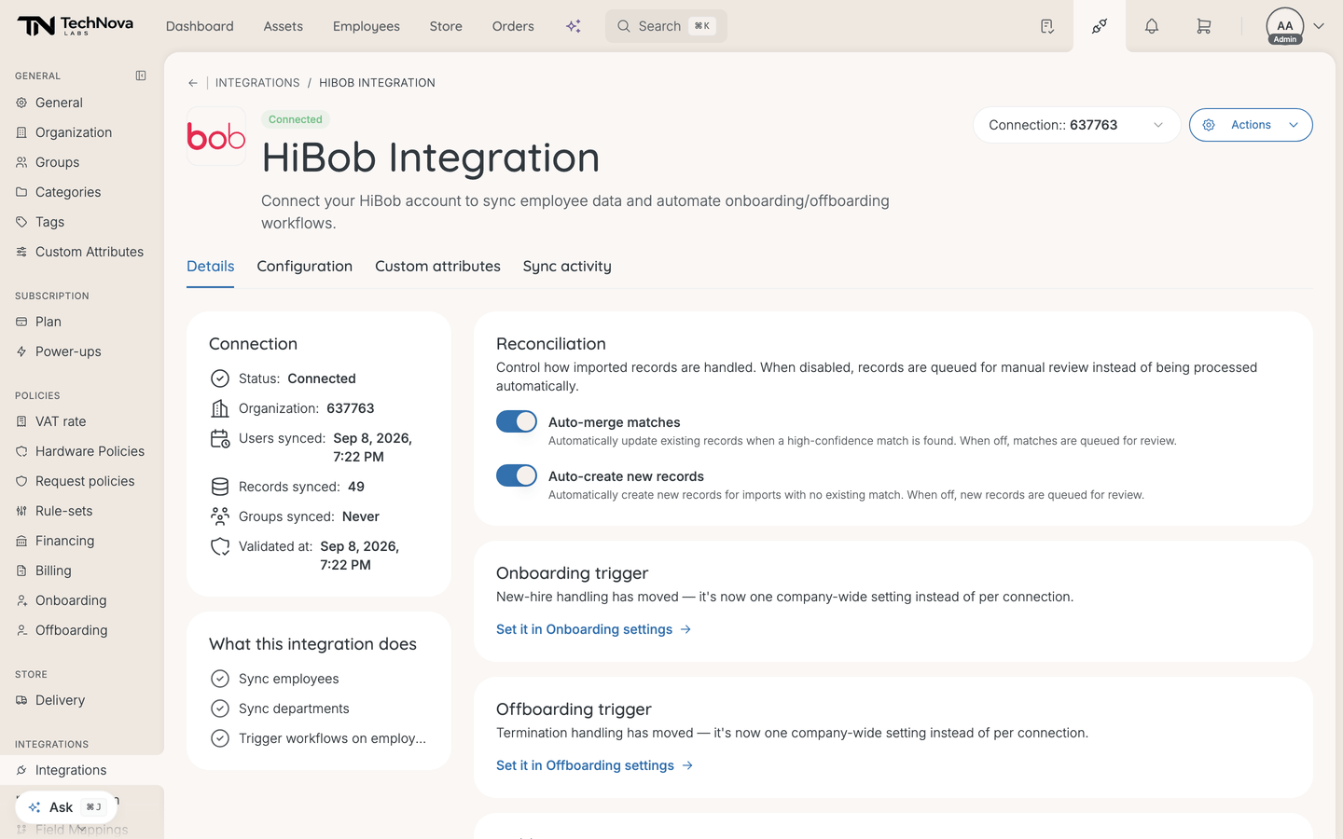Select the Details tab

(211, 267)
